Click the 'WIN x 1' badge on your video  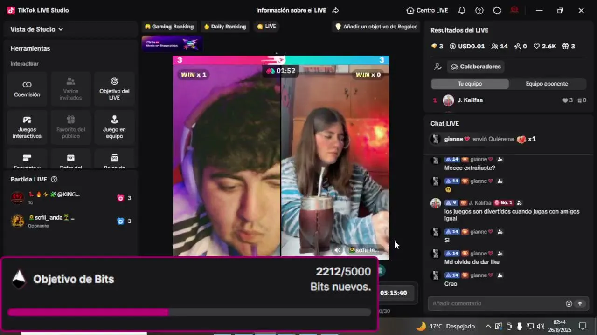(194, 74)
